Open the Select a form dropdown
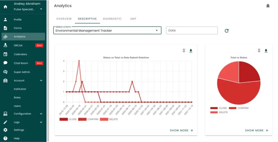This screenshot has height=142, width=278. (x=107, y=30)
